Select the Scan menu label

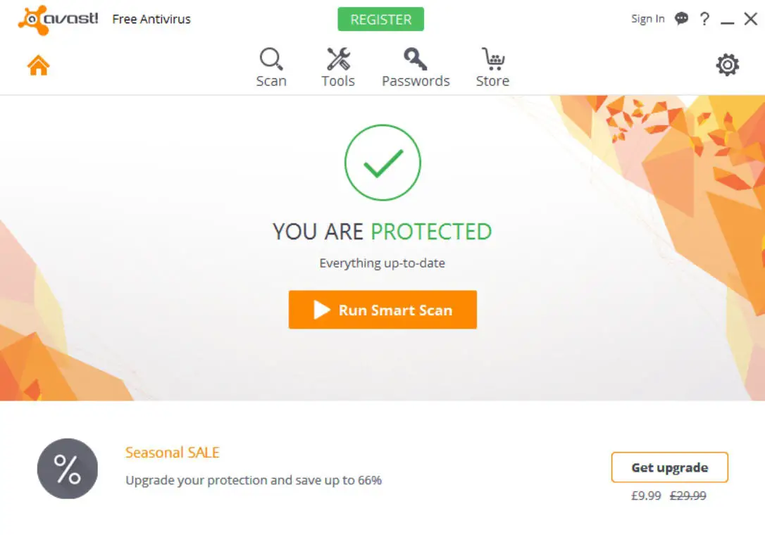pyautogui.click(x=271, y=81)
